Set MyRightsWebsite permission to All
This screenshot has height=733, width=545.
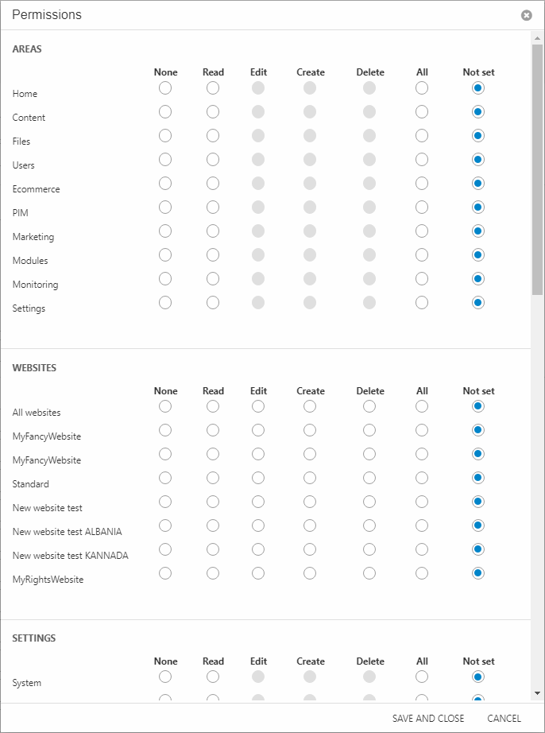[422, 574]
